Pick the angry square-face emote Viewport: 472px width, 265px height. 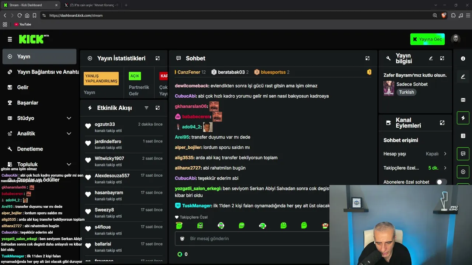pos(200,225)
